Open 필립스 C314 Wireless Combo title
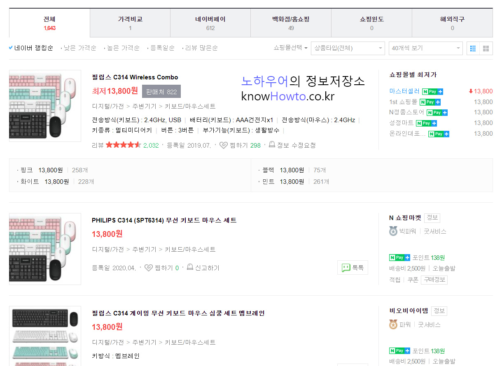Image resolution: width=502 pixels, height=366 pixels. pos(135,77)
